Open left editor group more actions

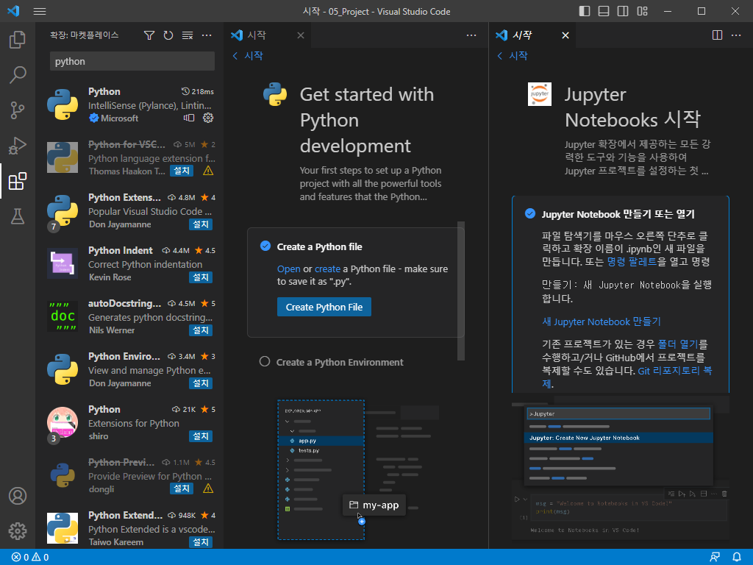(471, 35)
